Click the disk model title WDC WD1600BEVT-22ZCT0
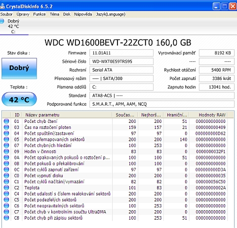Screen dimensions: 237x228 pos(118,42)
